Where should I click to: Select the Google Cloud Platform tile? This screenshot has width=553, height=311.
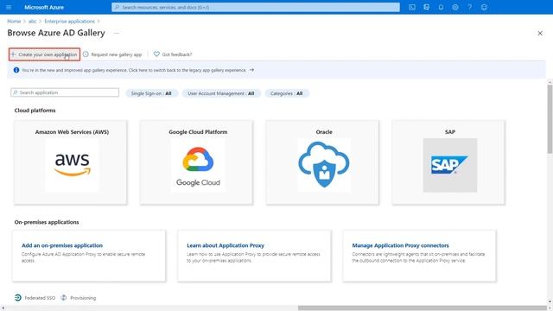[x=196, y=162]
